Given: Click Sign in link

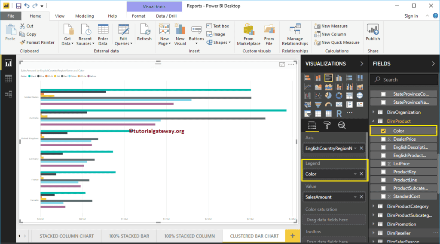Looking at the screenshot, I should [x=411, y=16].
